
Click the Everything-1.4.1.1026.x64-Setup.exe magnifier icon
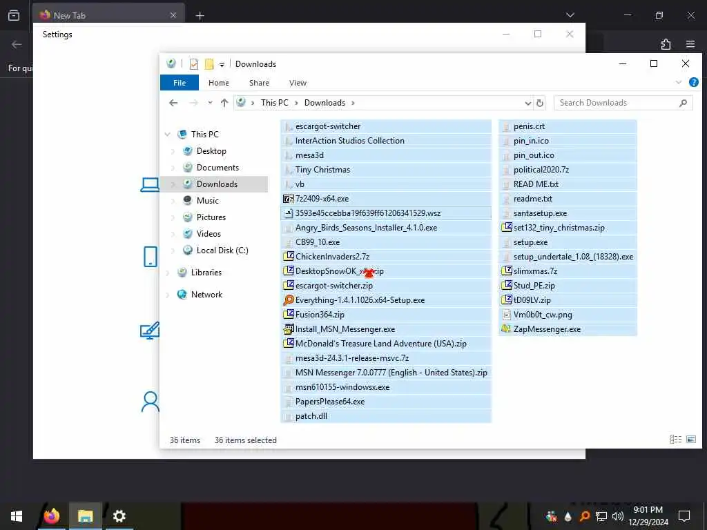pos(288,300)
